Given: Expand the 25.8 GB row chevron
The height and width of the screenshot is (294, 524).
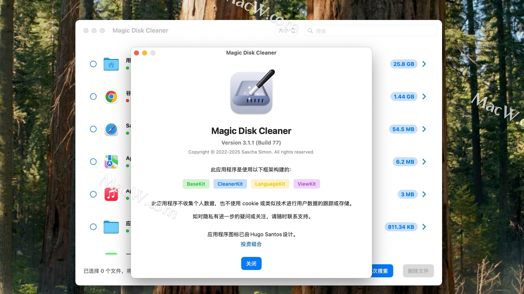Looking at the screenshot, I should [424, 64].
